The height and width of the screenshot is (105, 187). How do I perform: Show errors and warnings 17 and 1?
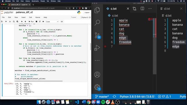tap(165, 97)
